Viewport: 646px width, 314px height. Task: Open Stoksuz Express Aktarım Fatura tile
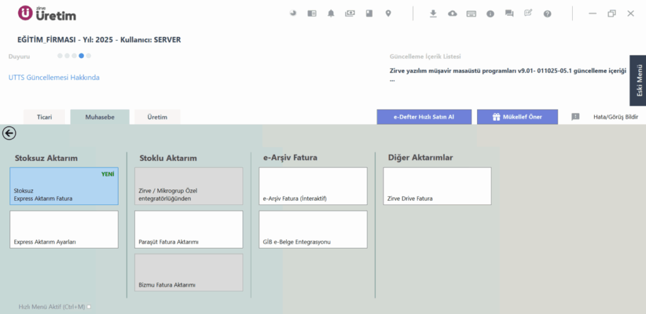coord(64,186)
